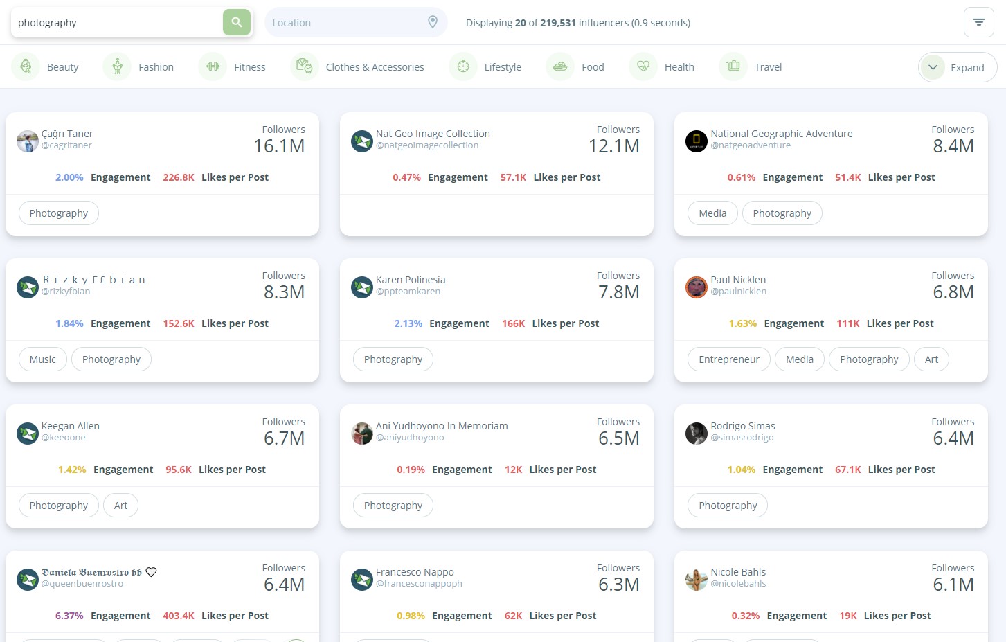This screenshot has width=1006, height=642.
Task: Click the name Karen Polinesia
Action: coord(411,280)
